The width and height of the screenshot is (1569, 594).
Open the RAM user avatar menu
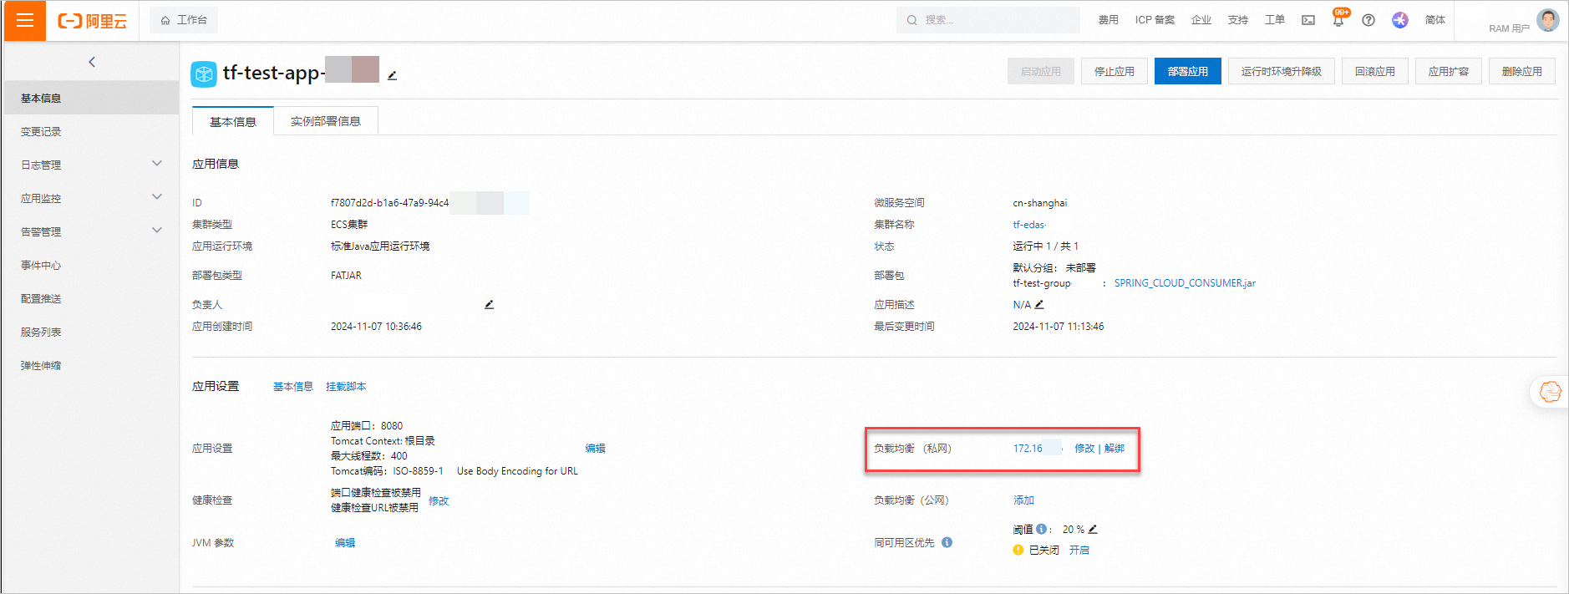[1548, 20]
